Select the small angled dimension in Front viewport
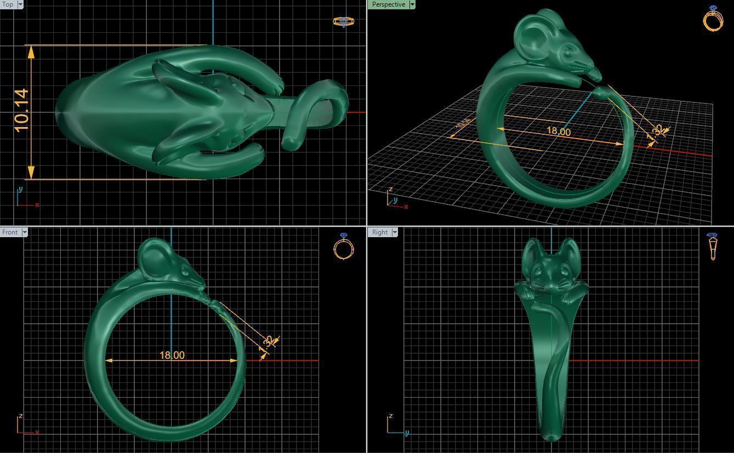 (x=268, y=345)
